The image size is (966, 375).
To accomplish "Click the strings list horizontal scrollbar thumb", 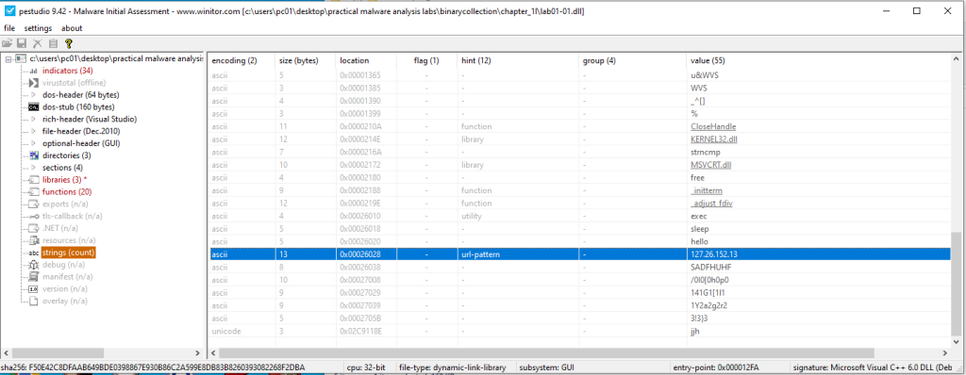I will point(545,353).
